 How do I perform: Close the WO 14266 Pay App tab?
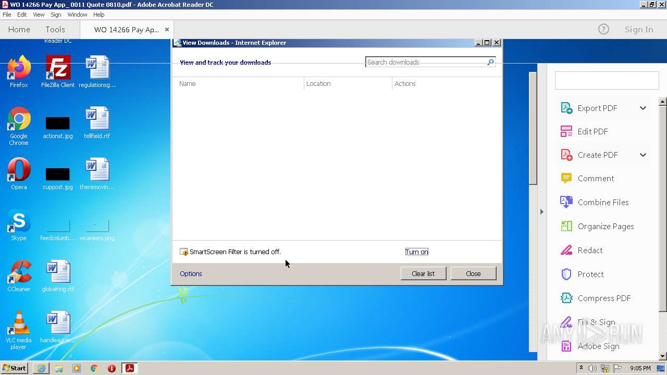coord(167,29)
